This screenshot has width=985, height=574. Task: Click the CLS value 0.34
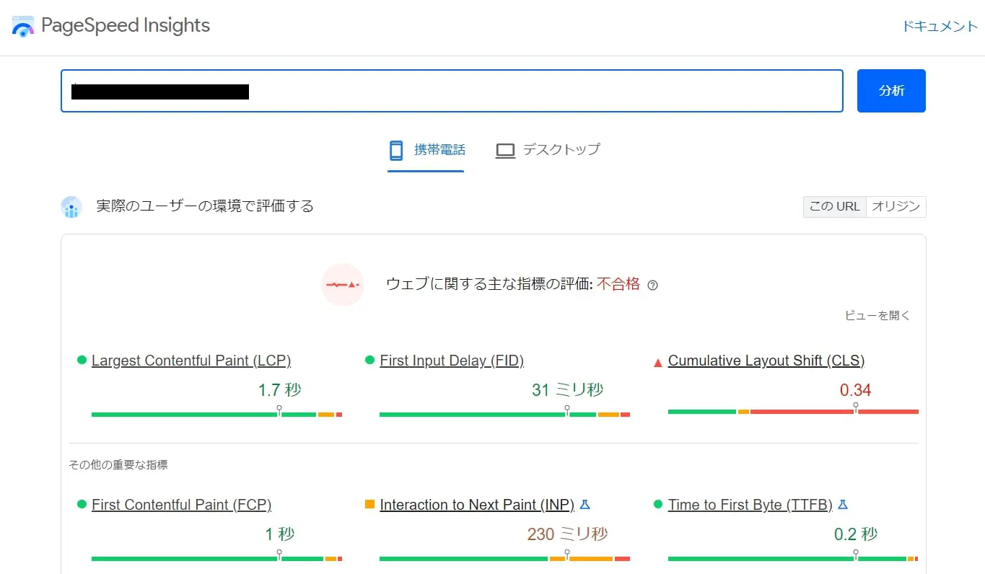(x=856, y=390)
